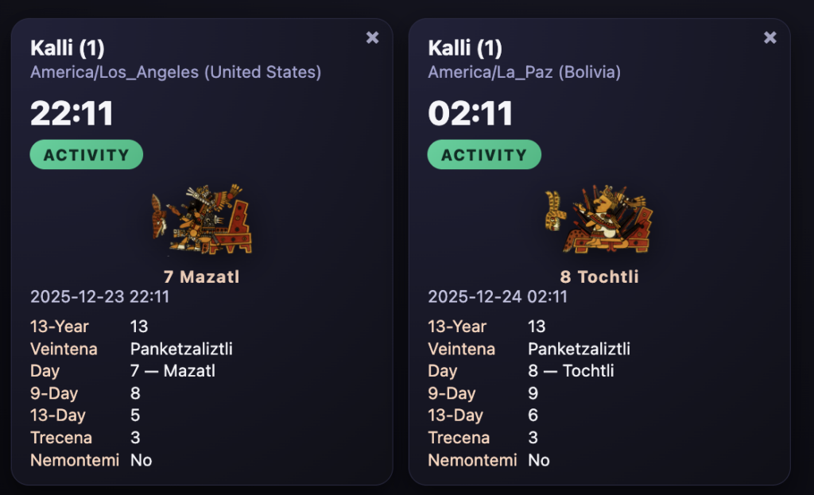The image size is (814, 495).
Task: Click the Kalli (1) title on the La Paz card
Action: (x=465, y=48)
